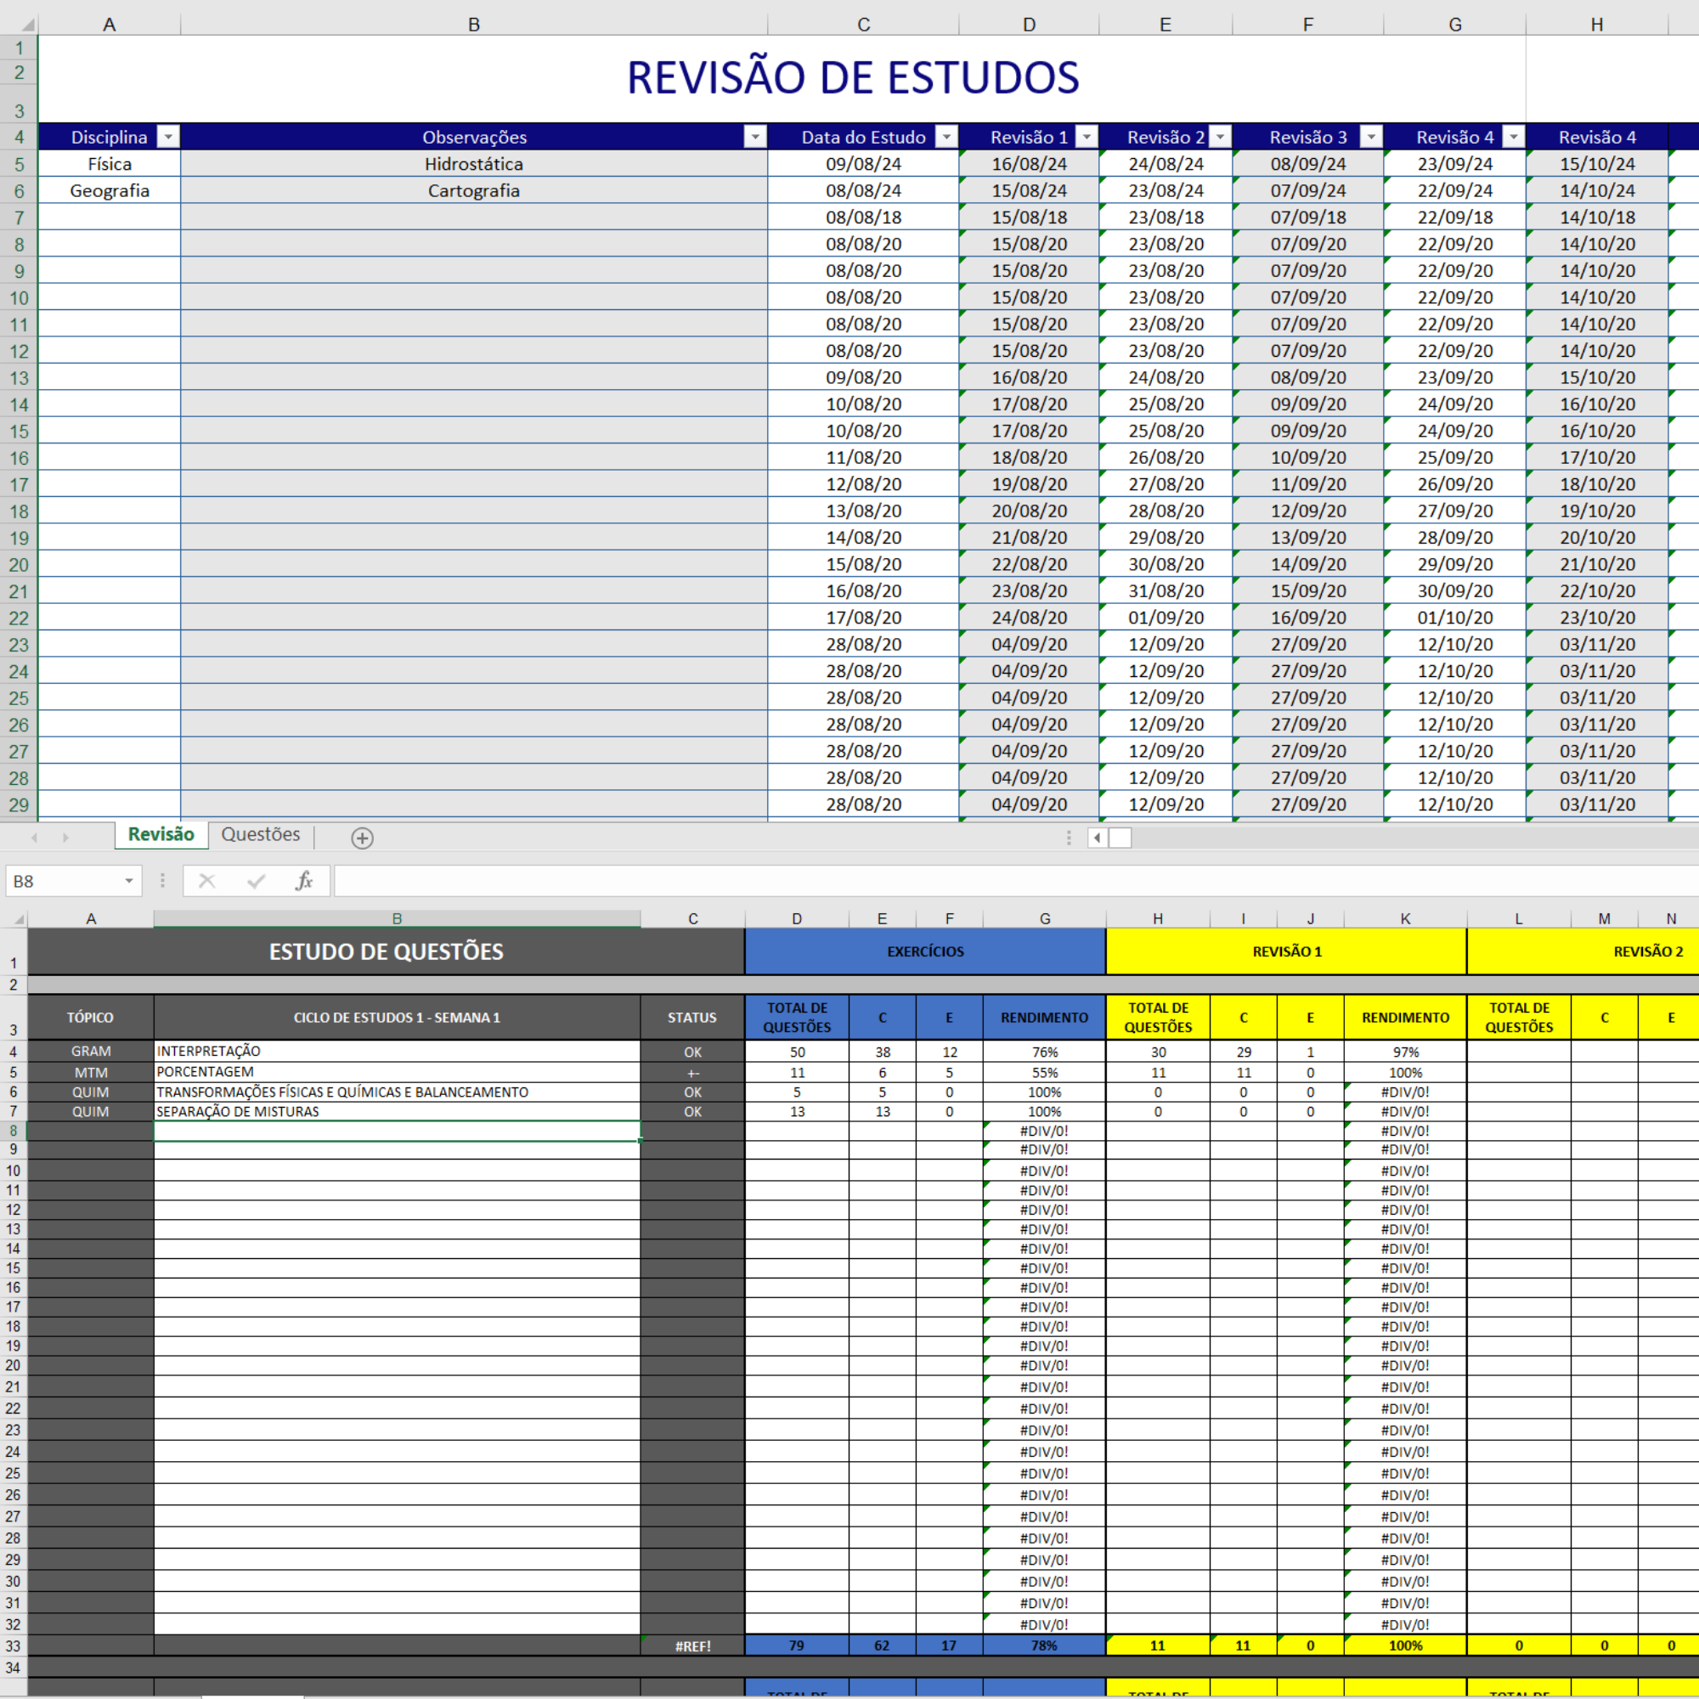Screen dimensions: 1699x1699
Task: Switch to the Questões sheet tab
Action: 260,834
